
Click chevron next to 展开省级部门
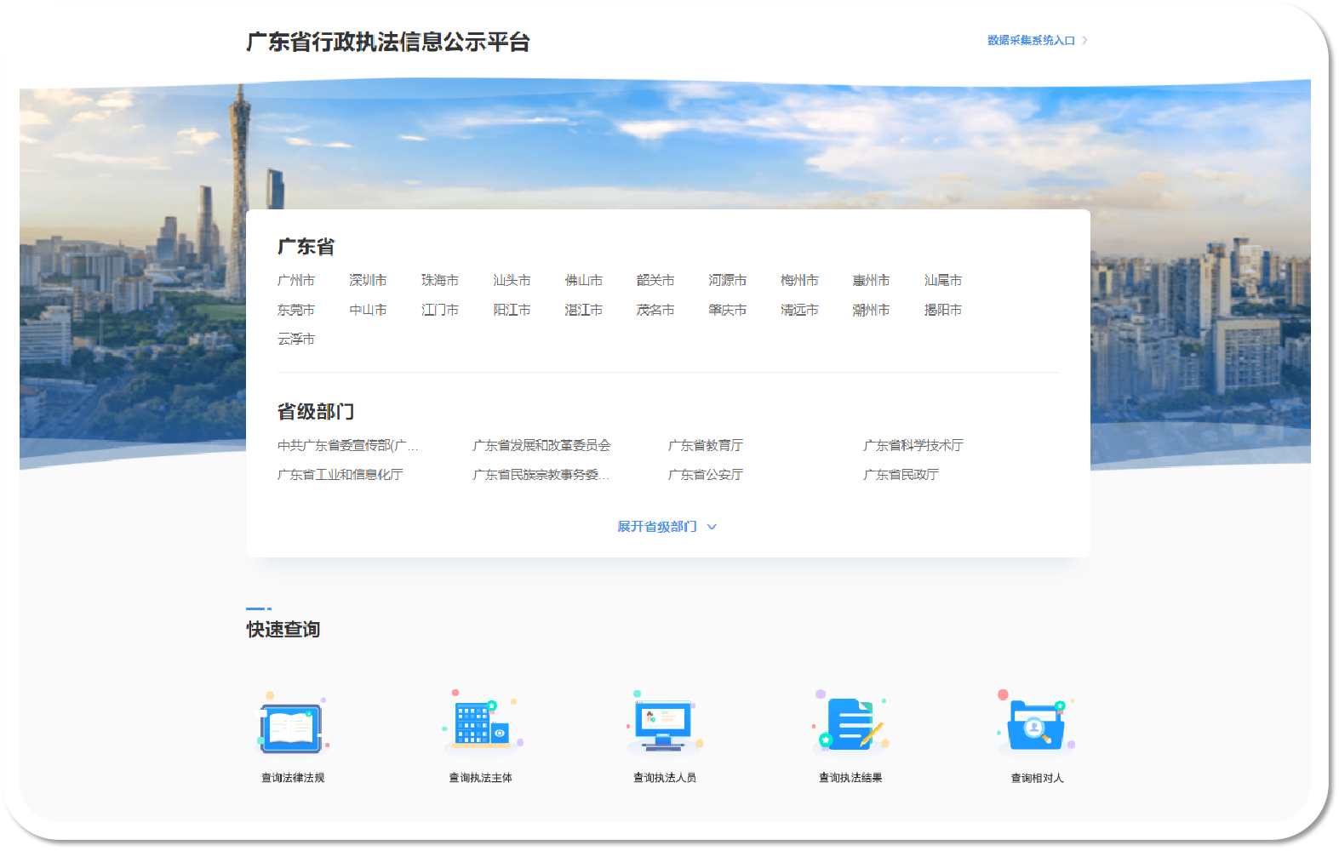tap(712, 527)
